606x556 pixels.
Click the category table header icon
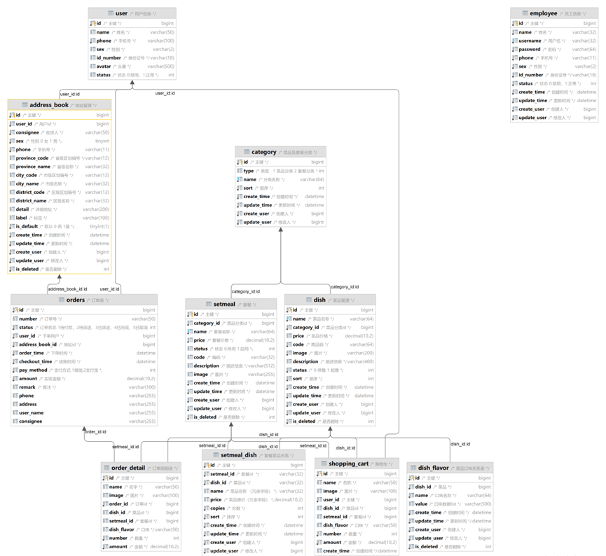(x=247, y=152)
